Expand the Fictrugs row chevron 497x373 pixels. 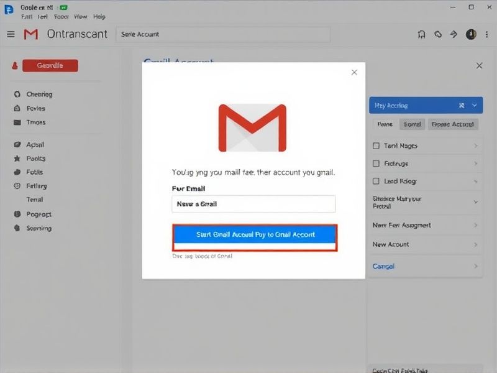pos(476,163)
